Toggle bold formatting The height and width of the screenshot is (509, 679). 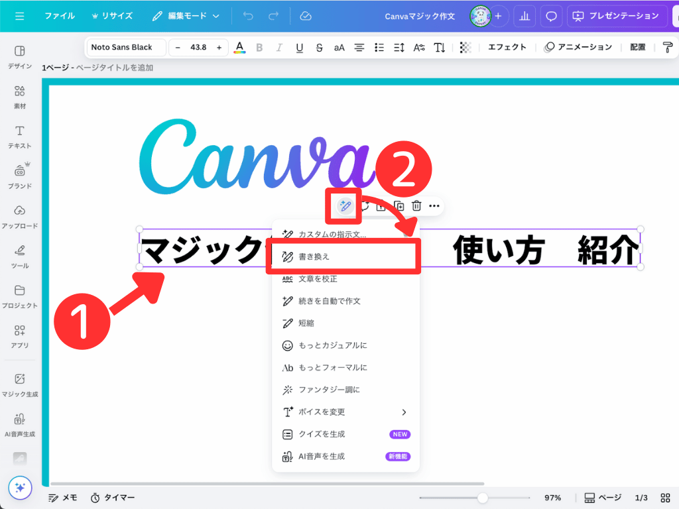[x=259, y=47]
